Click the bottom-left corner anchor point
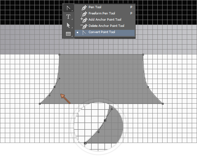The width and height of the screenshot is (197, 159). click(40, 104)
